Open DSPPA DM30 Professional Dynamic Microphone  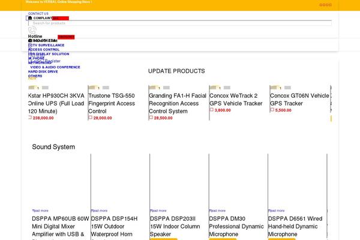tap(236, 226)
